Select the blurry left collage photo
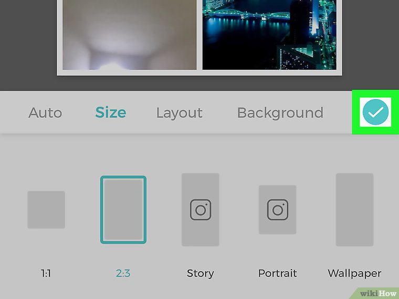Screen dimensions: 399x299 [x=129, y=35]
